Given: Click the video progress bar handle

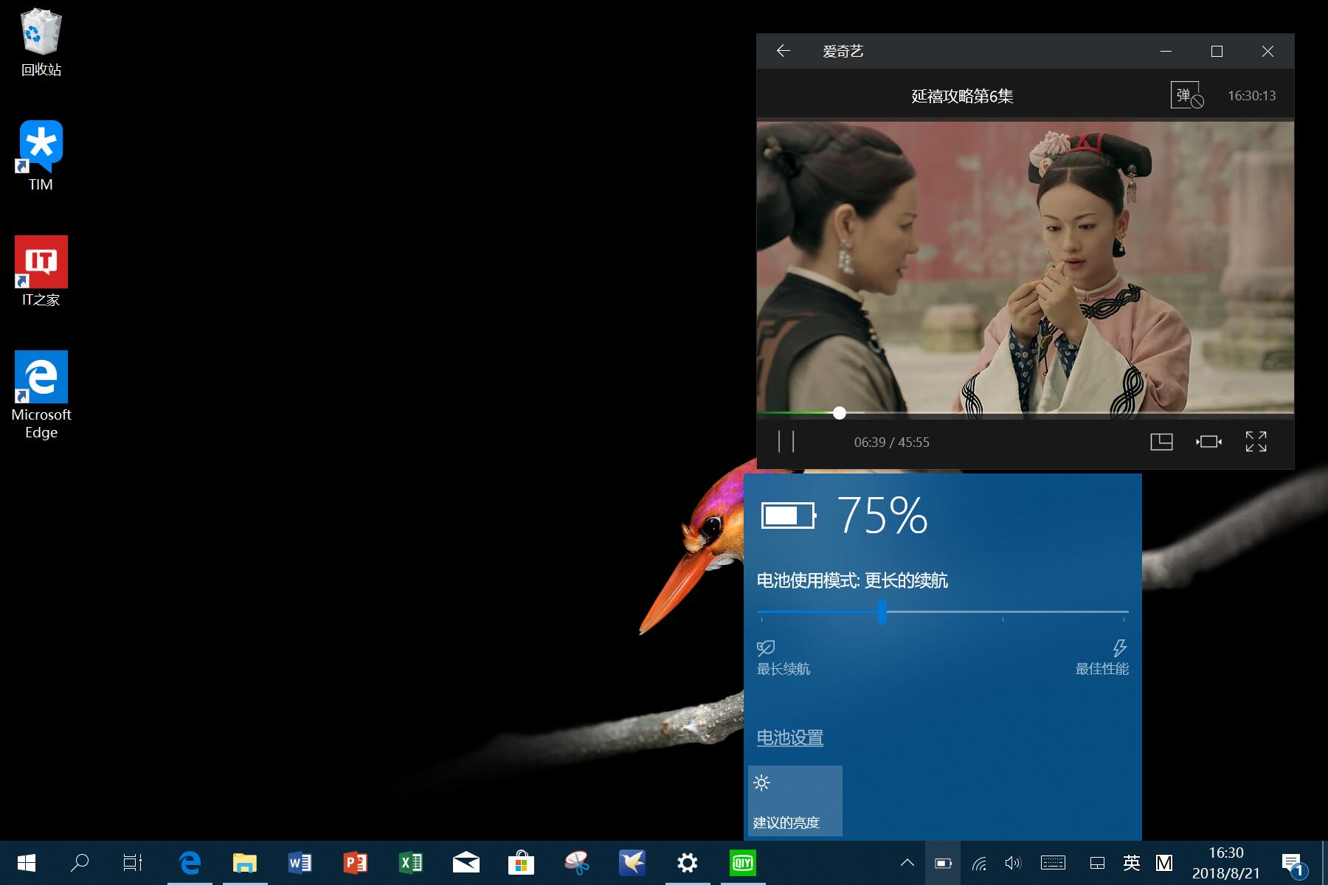Looking at the screenshot, I should click(x=840, y=413).
